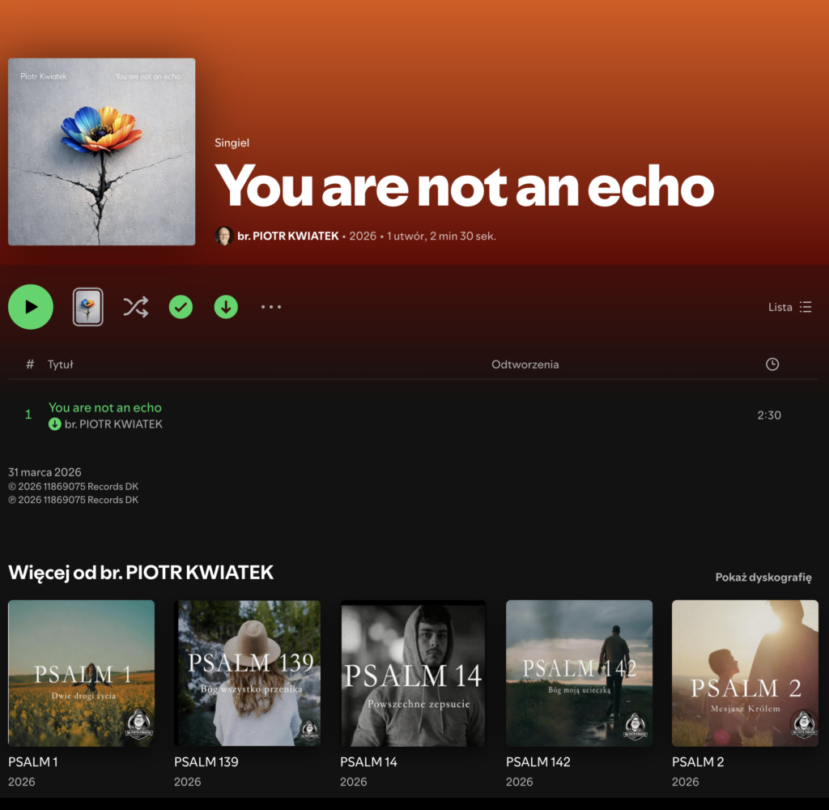Viewport: 829px width, 810px height.
Task: Click the list view lines icon
Action: pyautogui.click(x=806, y=307)
